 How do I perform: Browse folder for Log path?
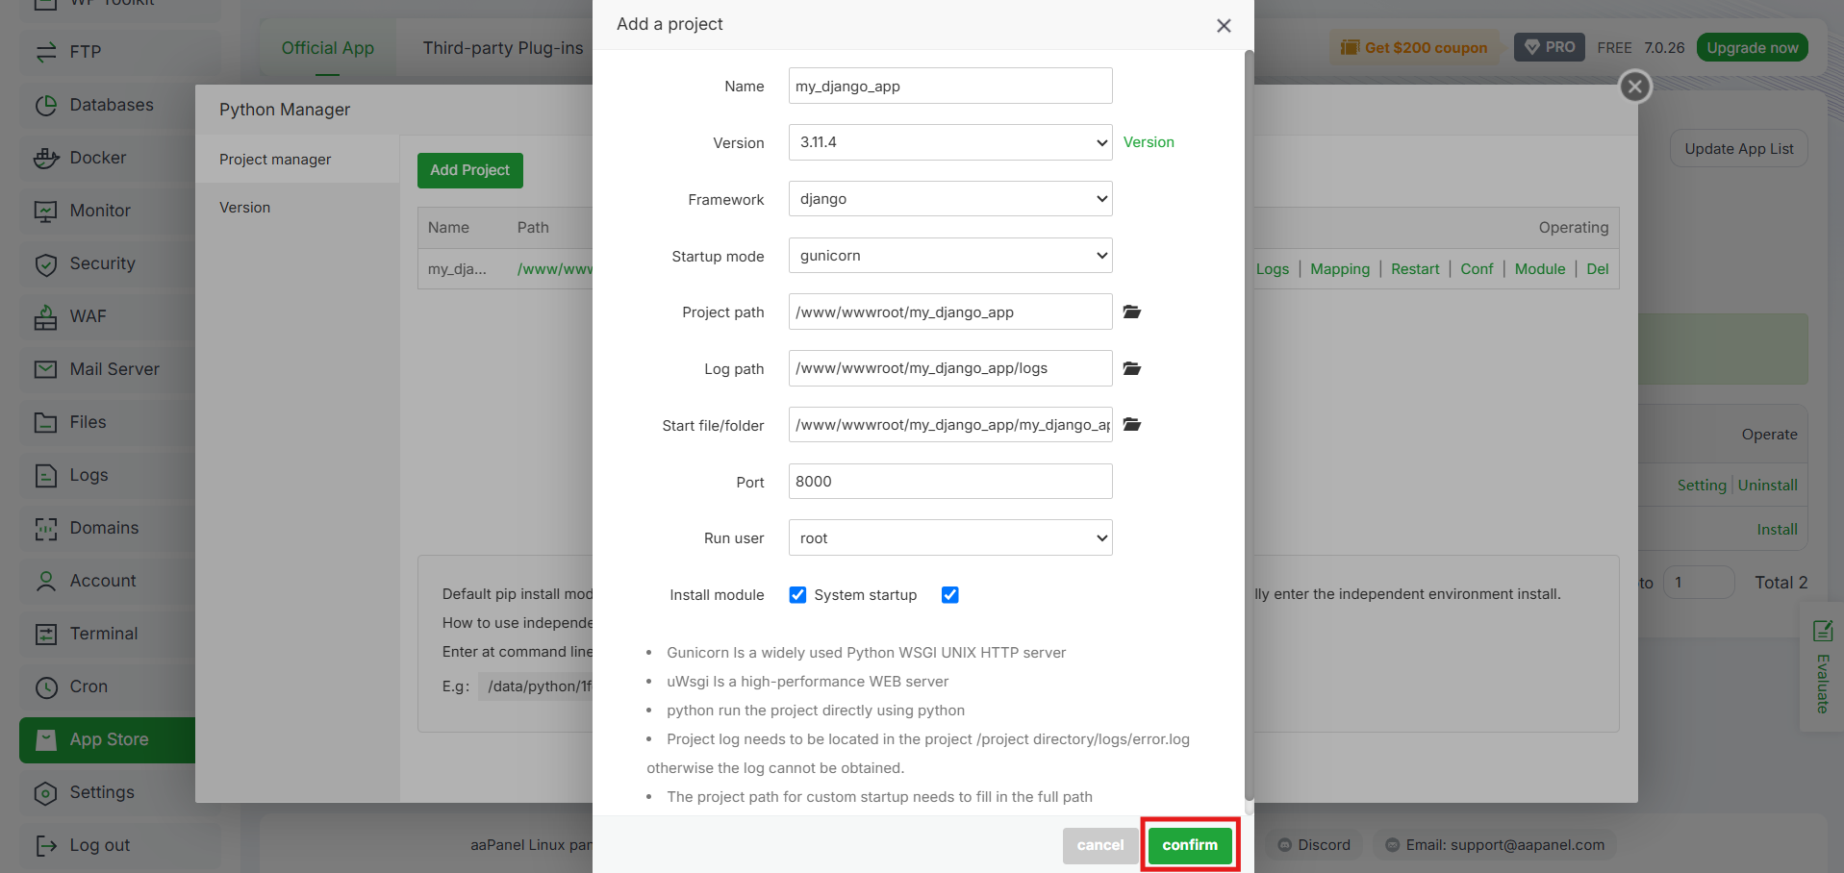tap(1132, 368)
